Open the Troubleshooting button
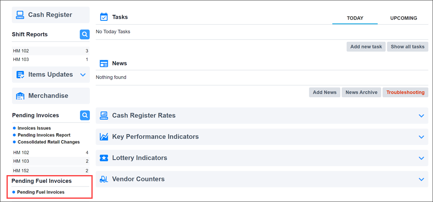The image size is (433, 202). tap(405, 92)
